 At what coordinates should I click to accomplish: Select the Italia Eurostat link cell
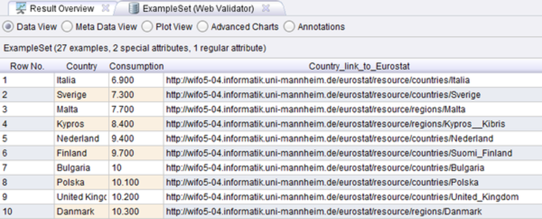pos(353,80)
